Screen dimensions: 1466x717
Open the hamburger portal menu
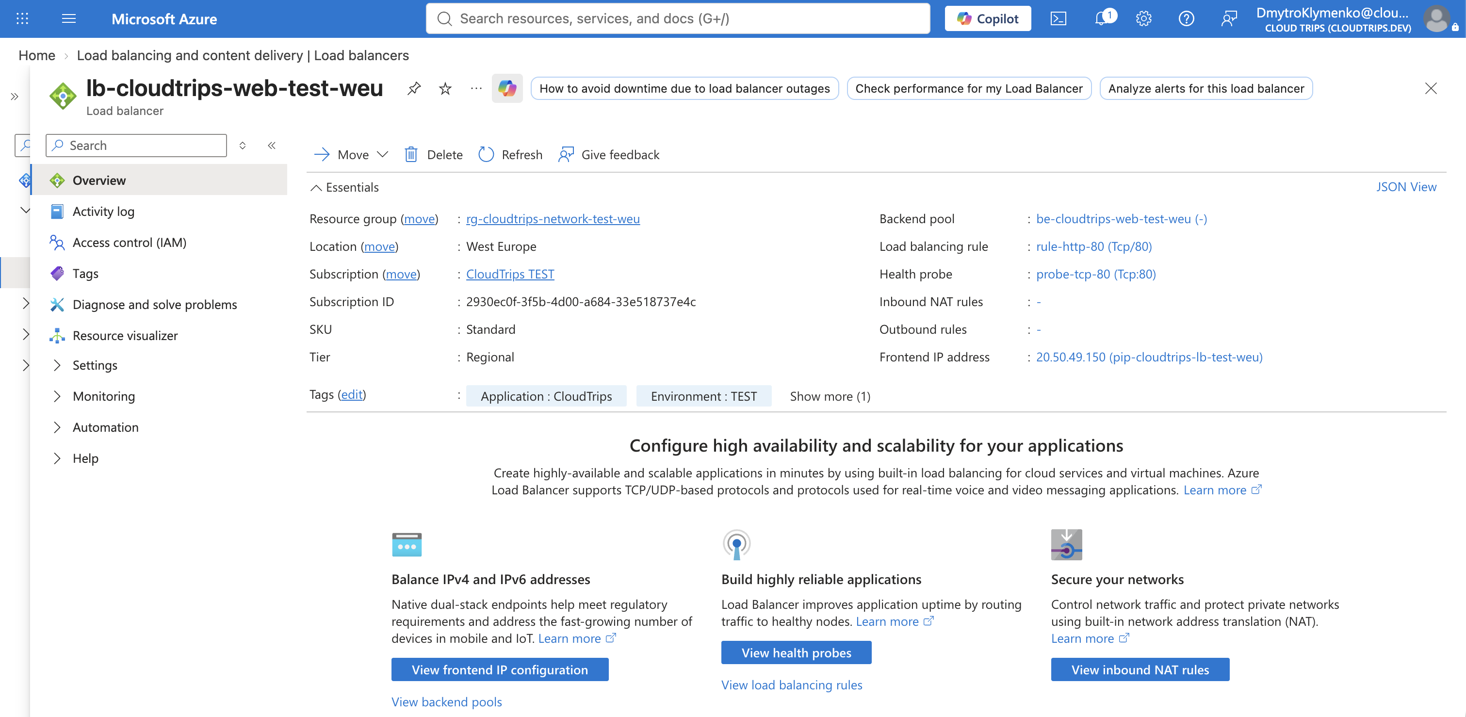pyautogui.click(x=69, y=19)
